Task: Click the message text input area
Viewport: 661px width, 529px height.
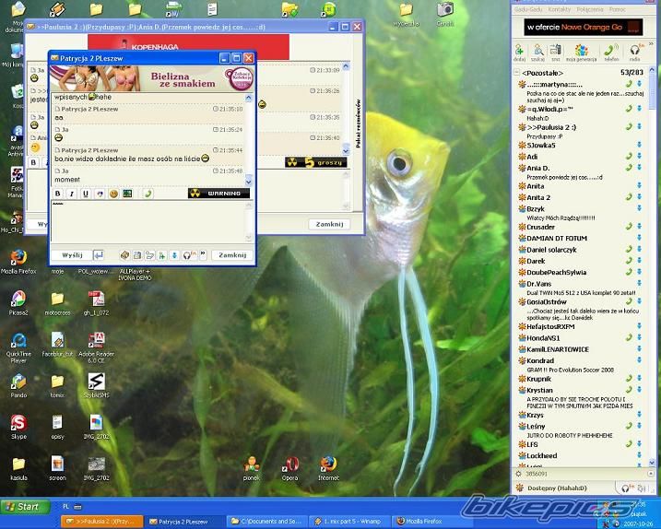Action: (148, 221)
